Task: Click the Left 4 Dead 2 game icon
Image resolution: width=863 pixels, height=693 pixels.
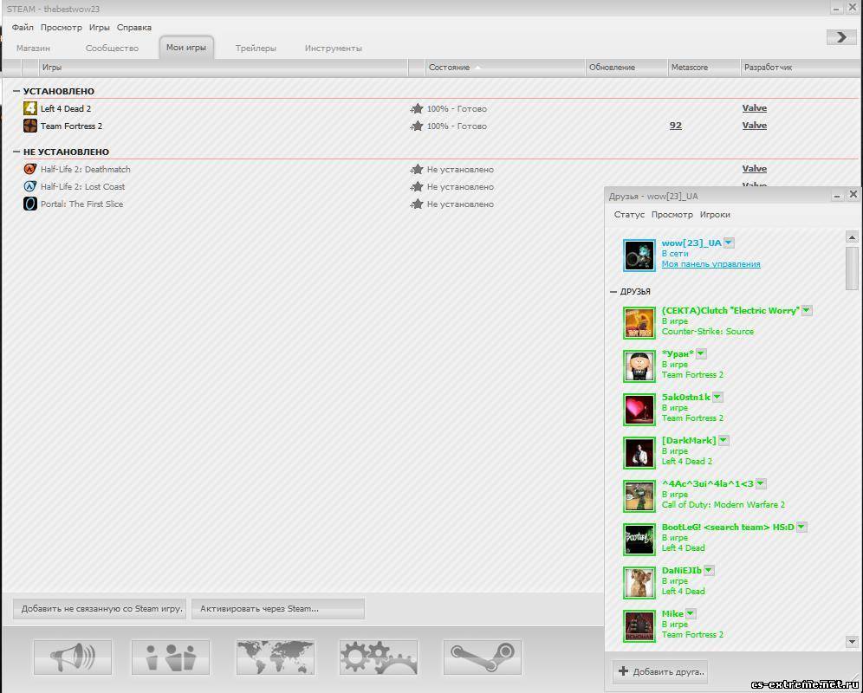Action: tap(29, 108)
